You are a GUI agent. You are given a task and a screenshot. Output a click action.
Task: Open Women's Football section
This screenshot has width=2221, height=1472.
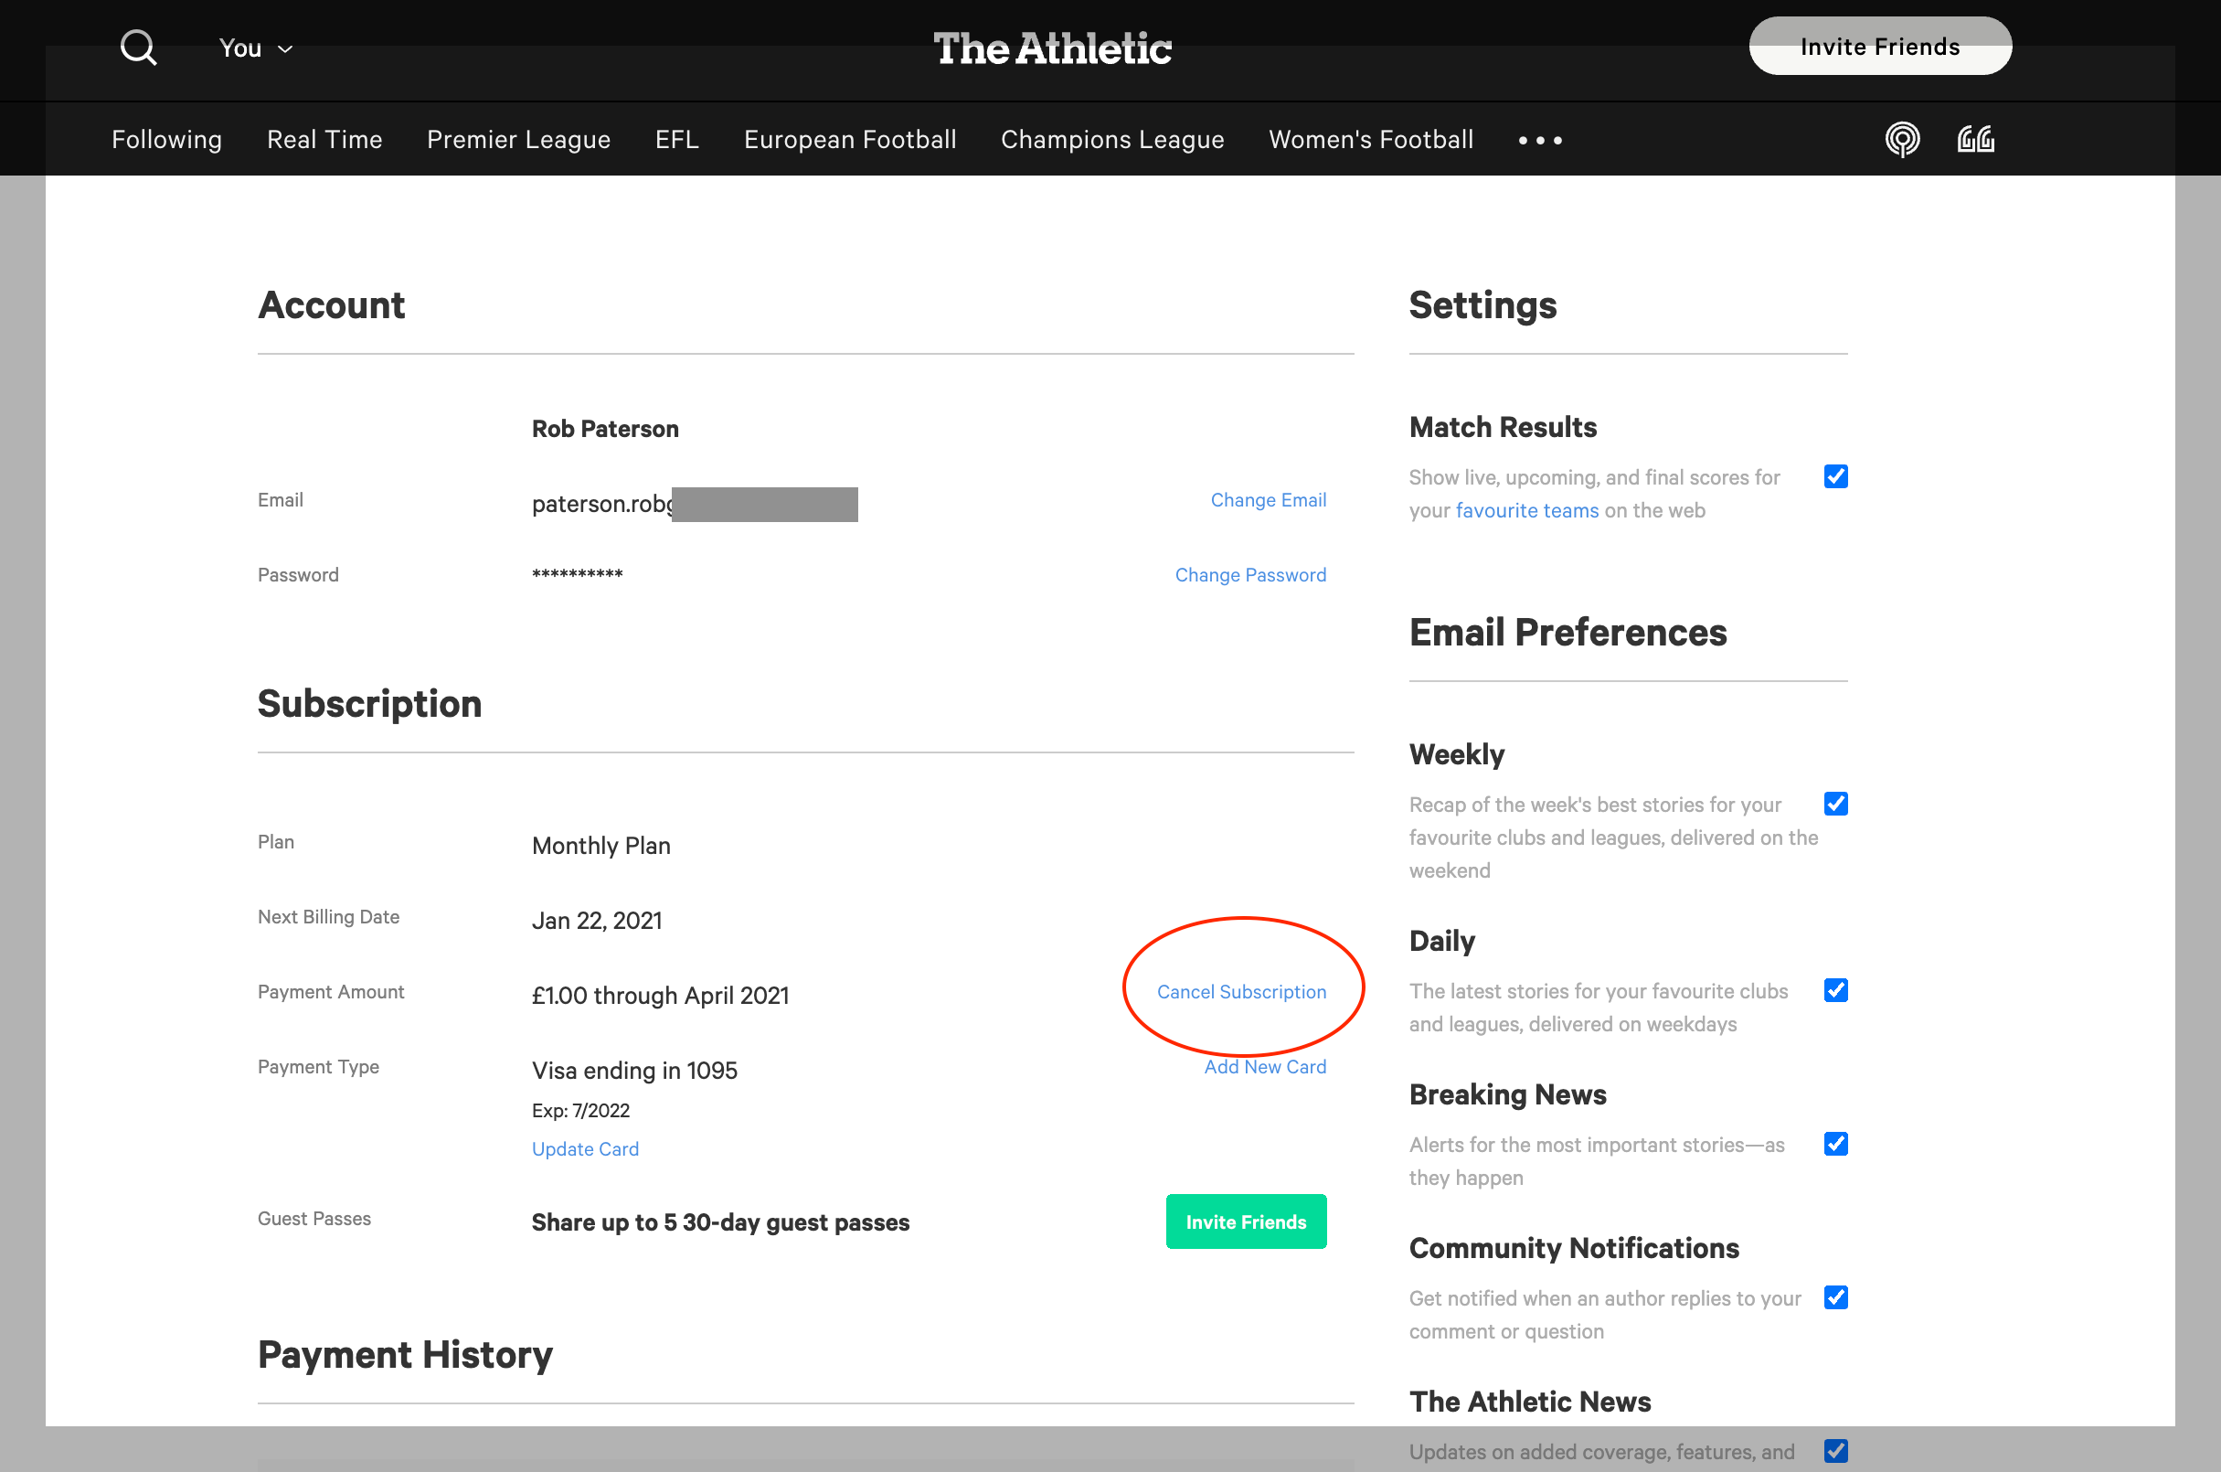coord(1370,139)
